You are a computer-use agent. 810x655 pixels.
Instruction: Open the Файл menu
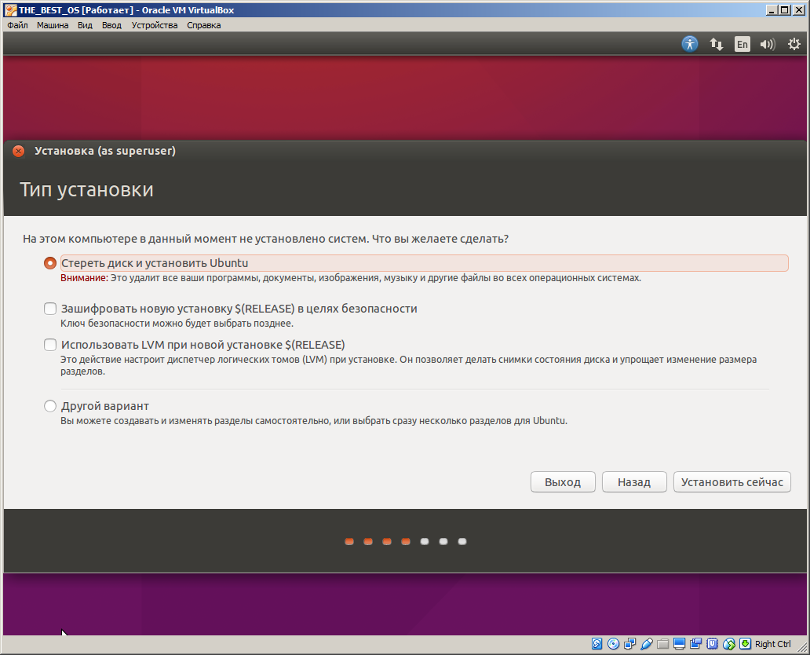(x=17, y=25)
